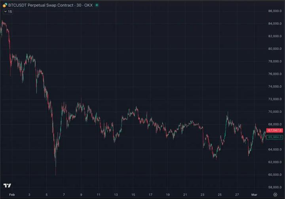Click the 64,000.0 price scale label
This screenshot has height=199, width=285.
click(275, 150)
